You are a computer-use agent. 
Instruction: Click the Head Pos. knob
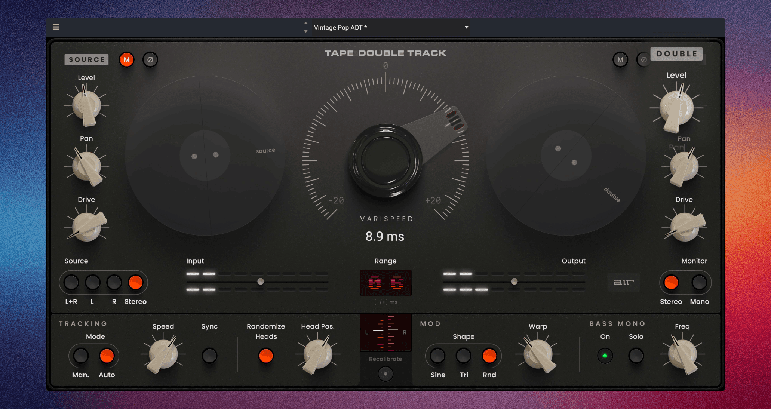(318, 354)
